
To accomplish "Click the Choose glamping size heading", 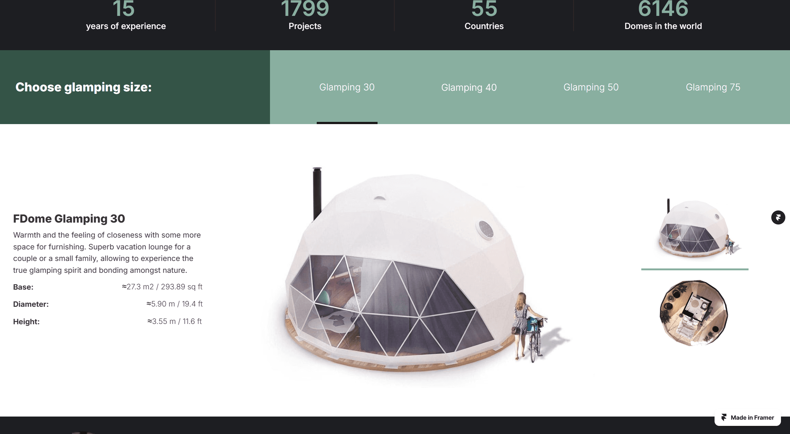I will [x=84, y=87].
